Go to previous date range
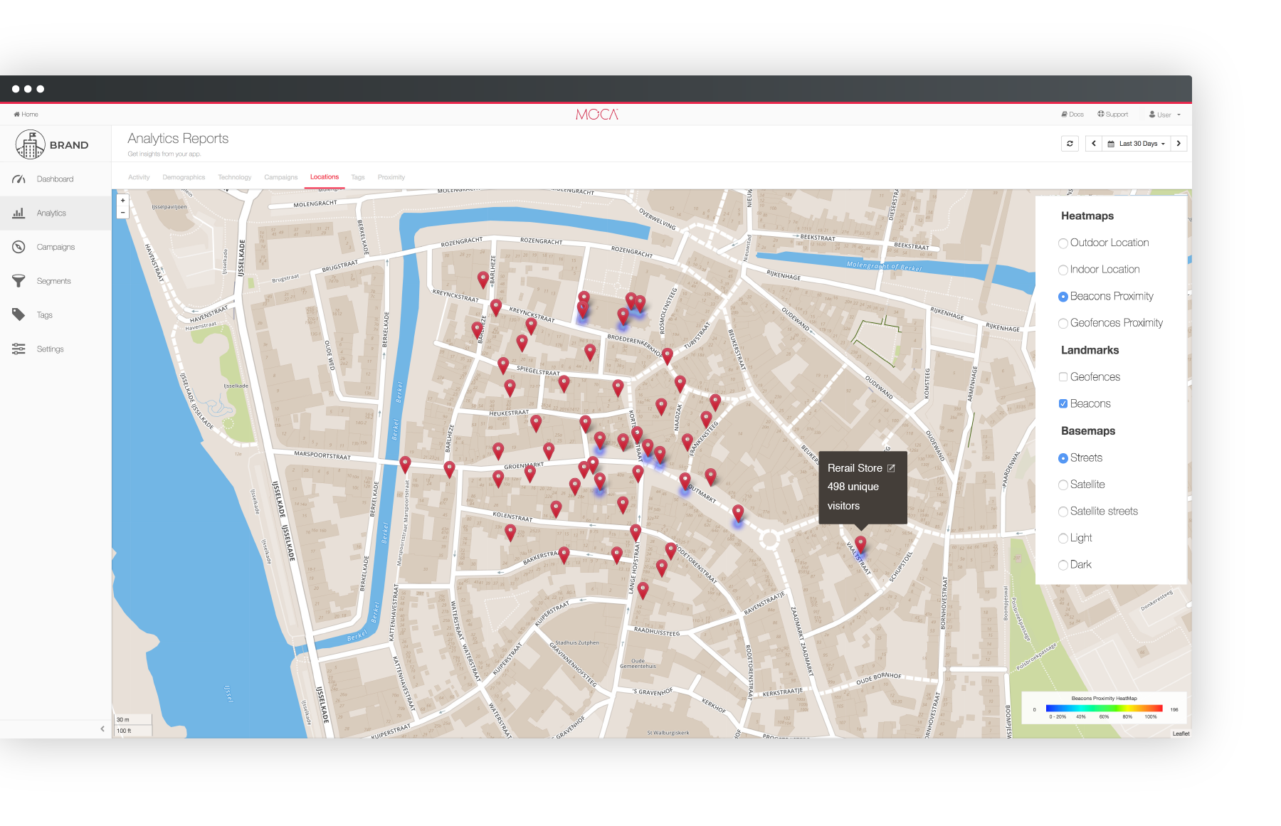 point(1094,144)
